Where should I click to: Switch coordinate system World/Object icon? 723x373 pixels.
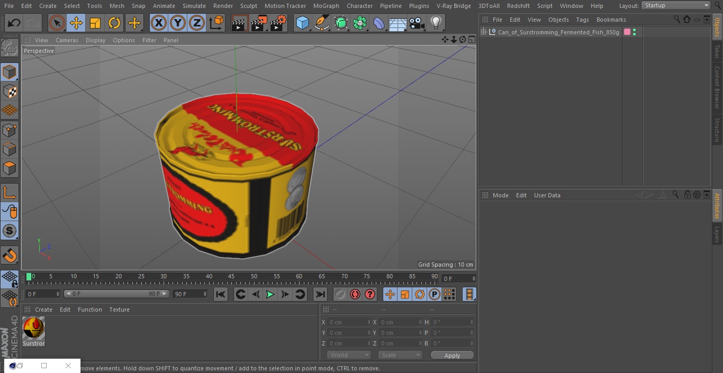(x=216, y=23)
